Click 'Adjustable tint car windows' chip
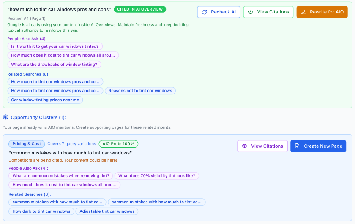This screenshot has height=224, width=355. tap(107, 211)
